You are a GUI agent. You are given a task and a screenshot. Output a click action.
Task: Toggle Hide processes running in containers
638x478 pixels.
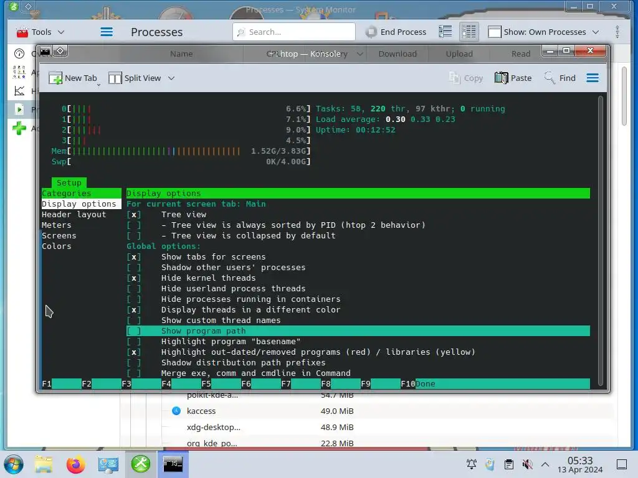[x=133, y=299]
